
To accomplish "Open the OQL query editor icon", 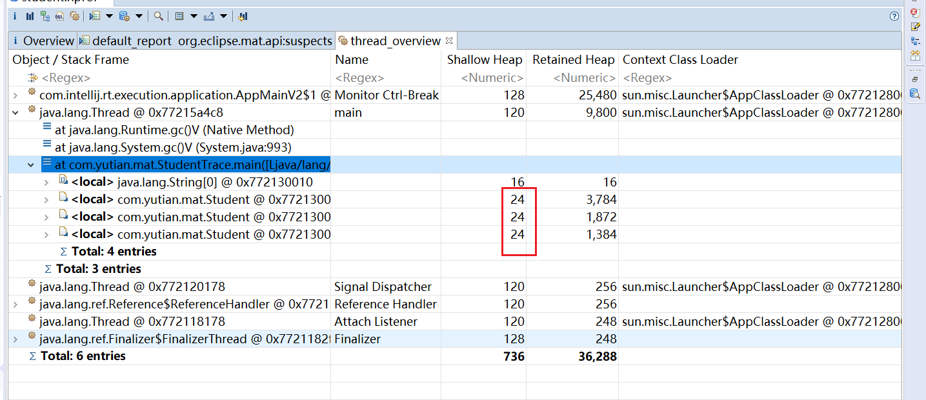I will click(59, 16).
